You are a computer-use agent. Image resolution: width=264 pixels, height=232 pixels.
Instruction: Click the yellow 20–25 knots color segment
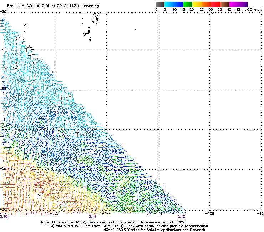[x=197, y=4]
